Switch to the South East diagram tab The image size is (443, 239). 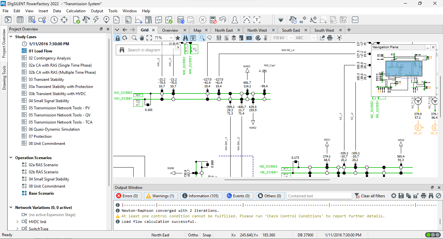pos(291,30)
